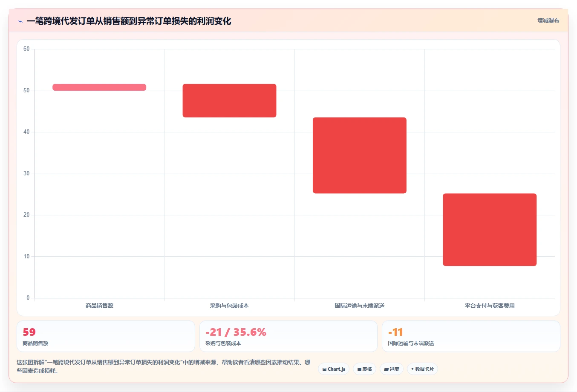This screenshot has width=577, height=392.
Task: Click the 数据卡片 tag chip
Action: pos(422,369)
